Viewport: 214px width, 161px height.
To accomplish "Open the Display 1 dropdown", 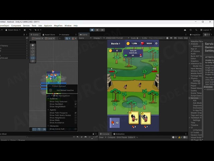I will [99, 38].
